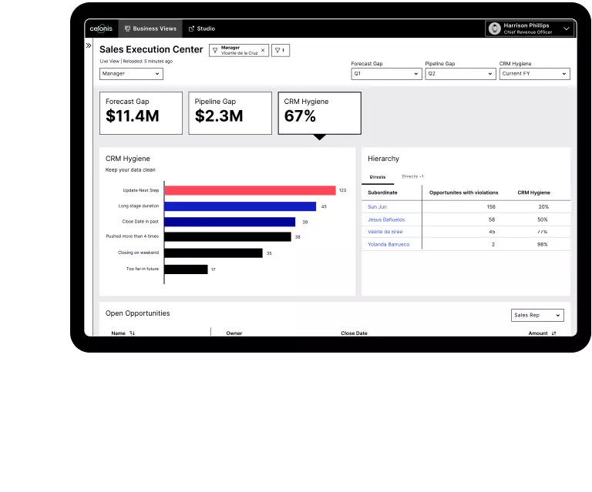Click the Owner column header
Screen dimensions: 592x492
click(x=234, y=333)
